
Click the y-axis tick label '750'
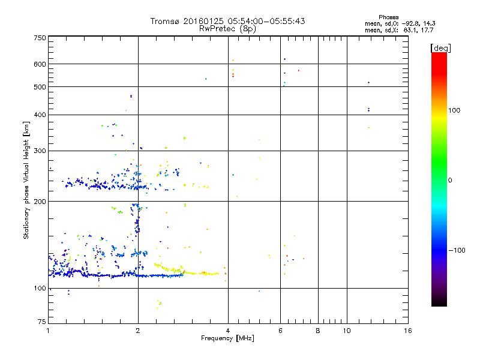pos(40,38)
